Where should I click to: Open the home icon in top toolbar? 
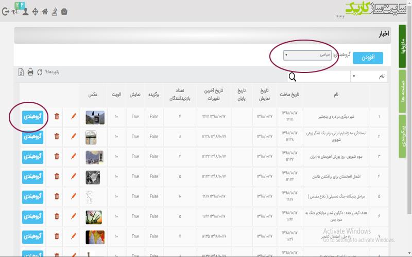[x=45, y=11]
